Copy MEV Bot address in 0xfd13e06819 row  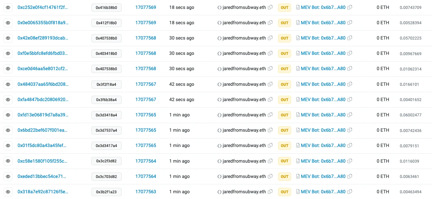350,115
